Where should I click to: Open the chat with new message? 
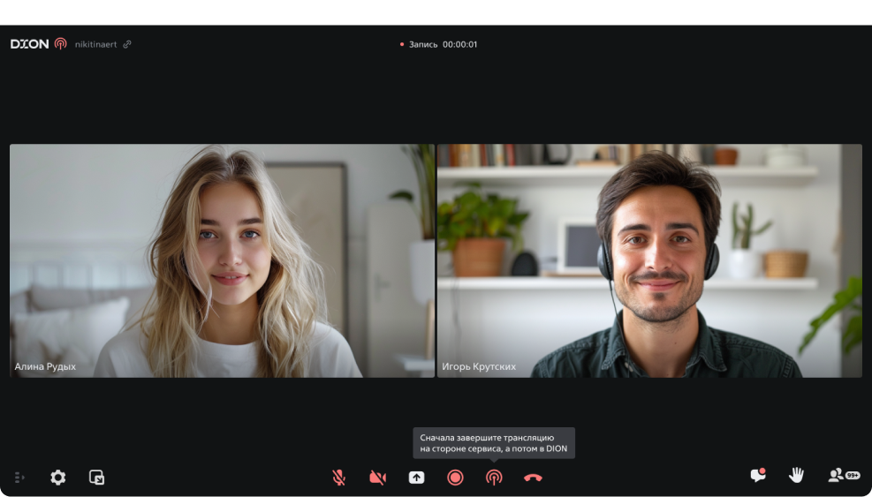point(758,475)
